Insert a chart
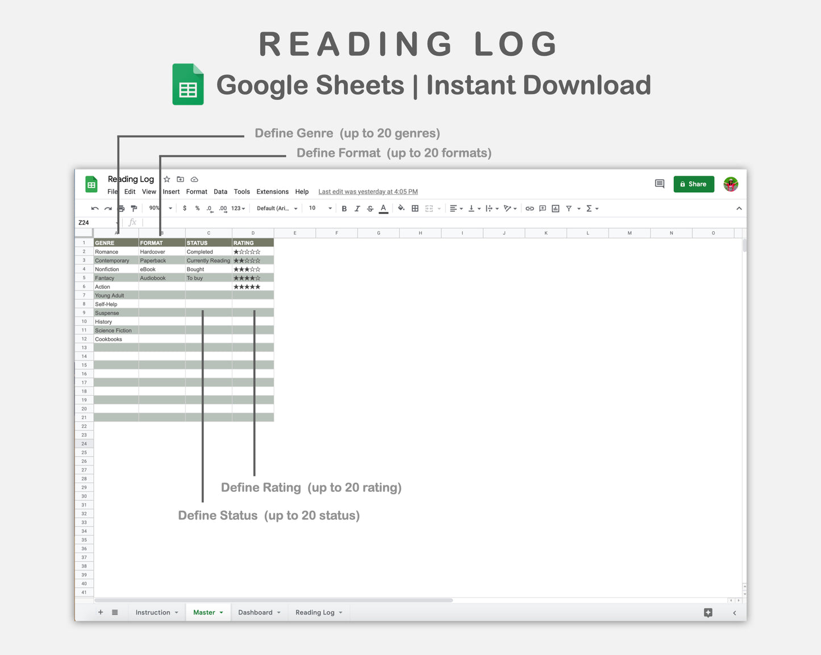 (x=556, y=208)
